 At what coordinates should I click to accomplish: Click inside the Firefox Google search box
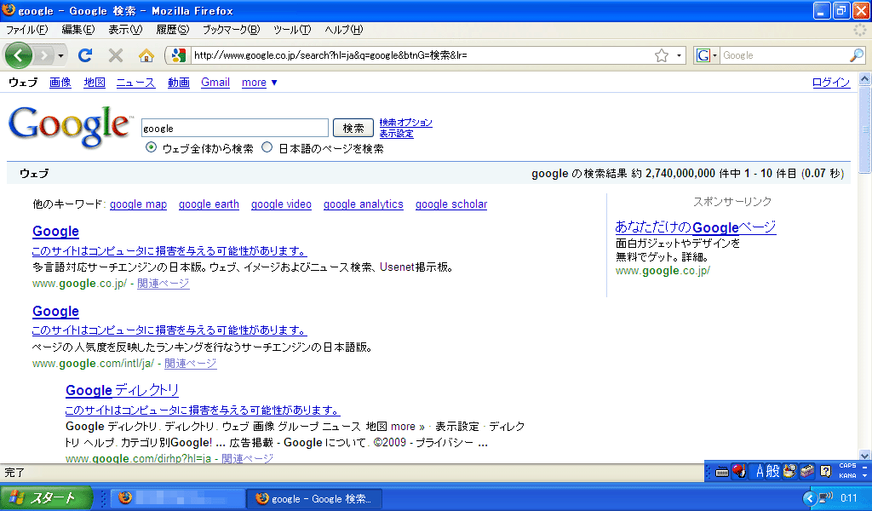click(x=784, y=55)
